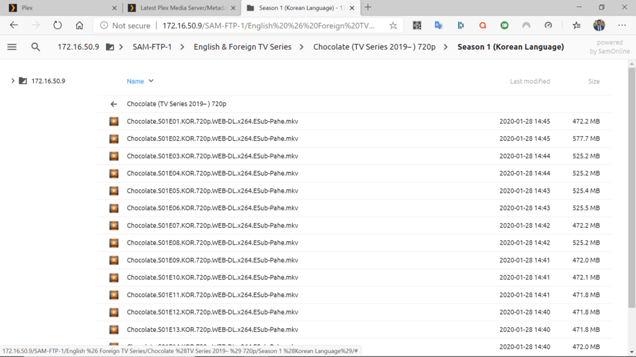Go up to Chocolate (TV Series 2019– ) 720p folder
The width and height of the screenshot is (636, 357).
177,104
